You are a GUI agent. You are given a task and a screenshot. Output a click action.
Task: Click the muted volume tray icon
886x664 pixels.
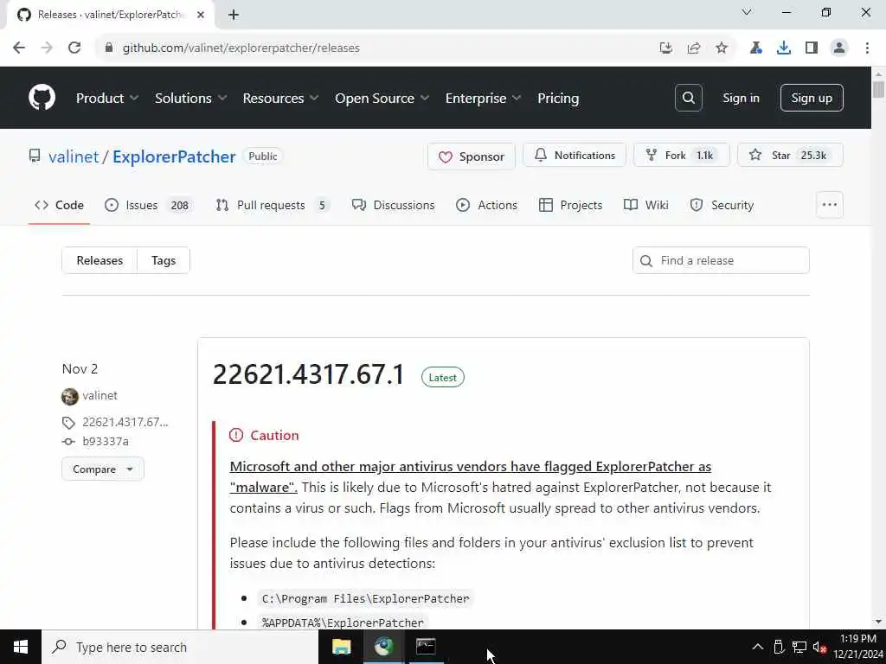click(819, 647)
